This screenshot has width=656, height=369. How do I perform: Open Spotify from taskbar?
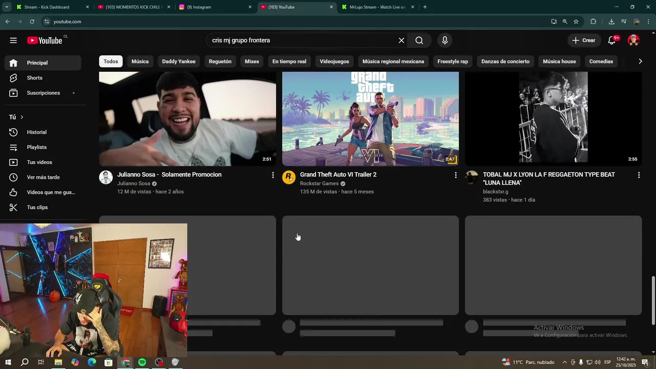click(x=142, y=362)
